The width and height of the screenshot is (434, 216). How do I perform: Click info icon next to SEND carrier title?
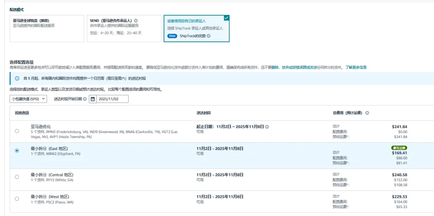click(x=136, y=21)
